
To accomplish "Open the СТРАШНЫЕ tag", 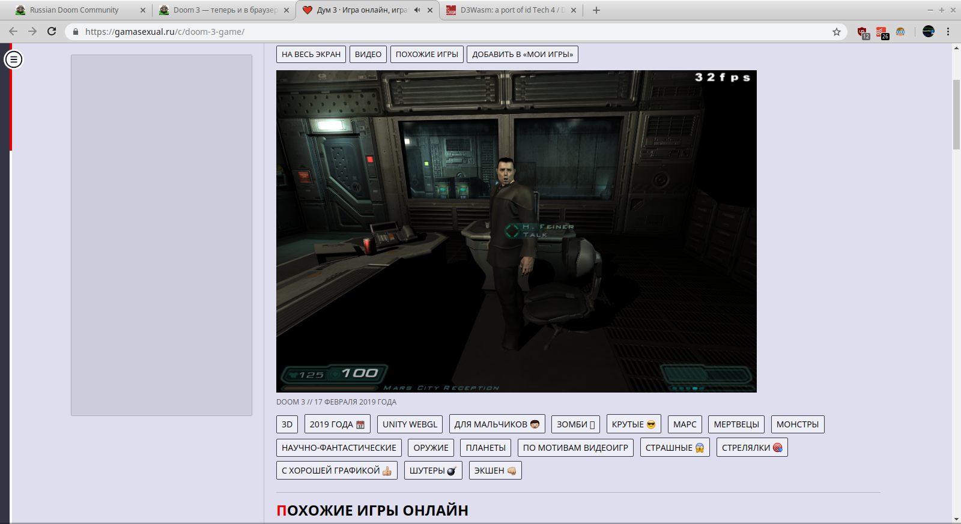I will click(675, 448).
